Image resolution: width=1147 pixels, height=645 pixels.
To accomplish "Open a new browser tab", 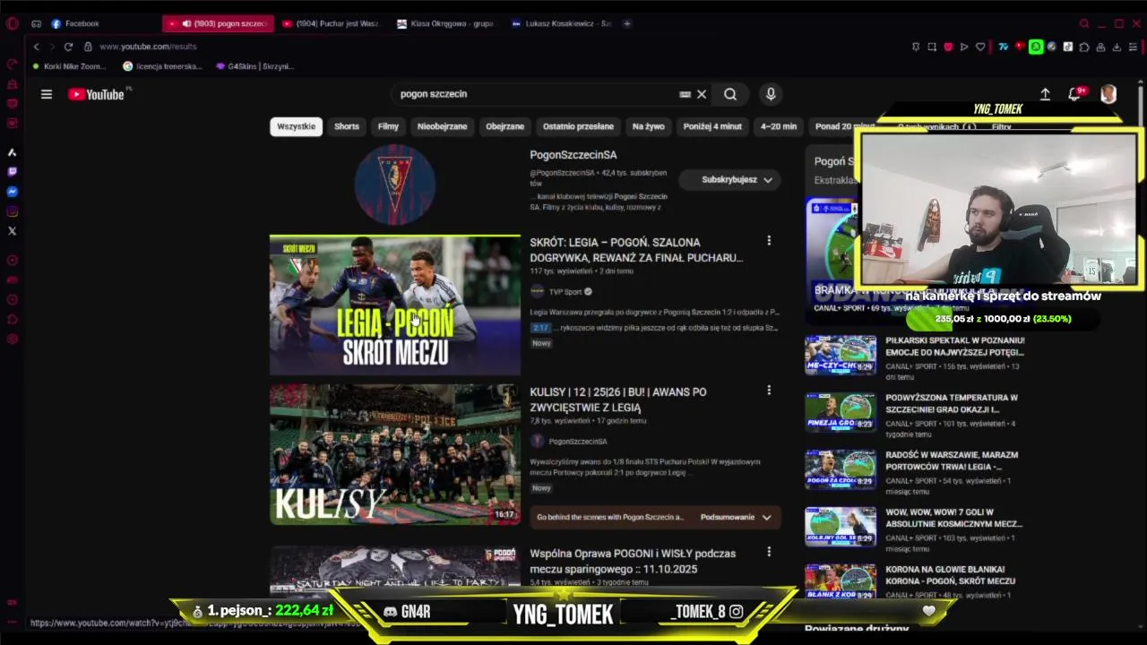I will tap(627, 23).
